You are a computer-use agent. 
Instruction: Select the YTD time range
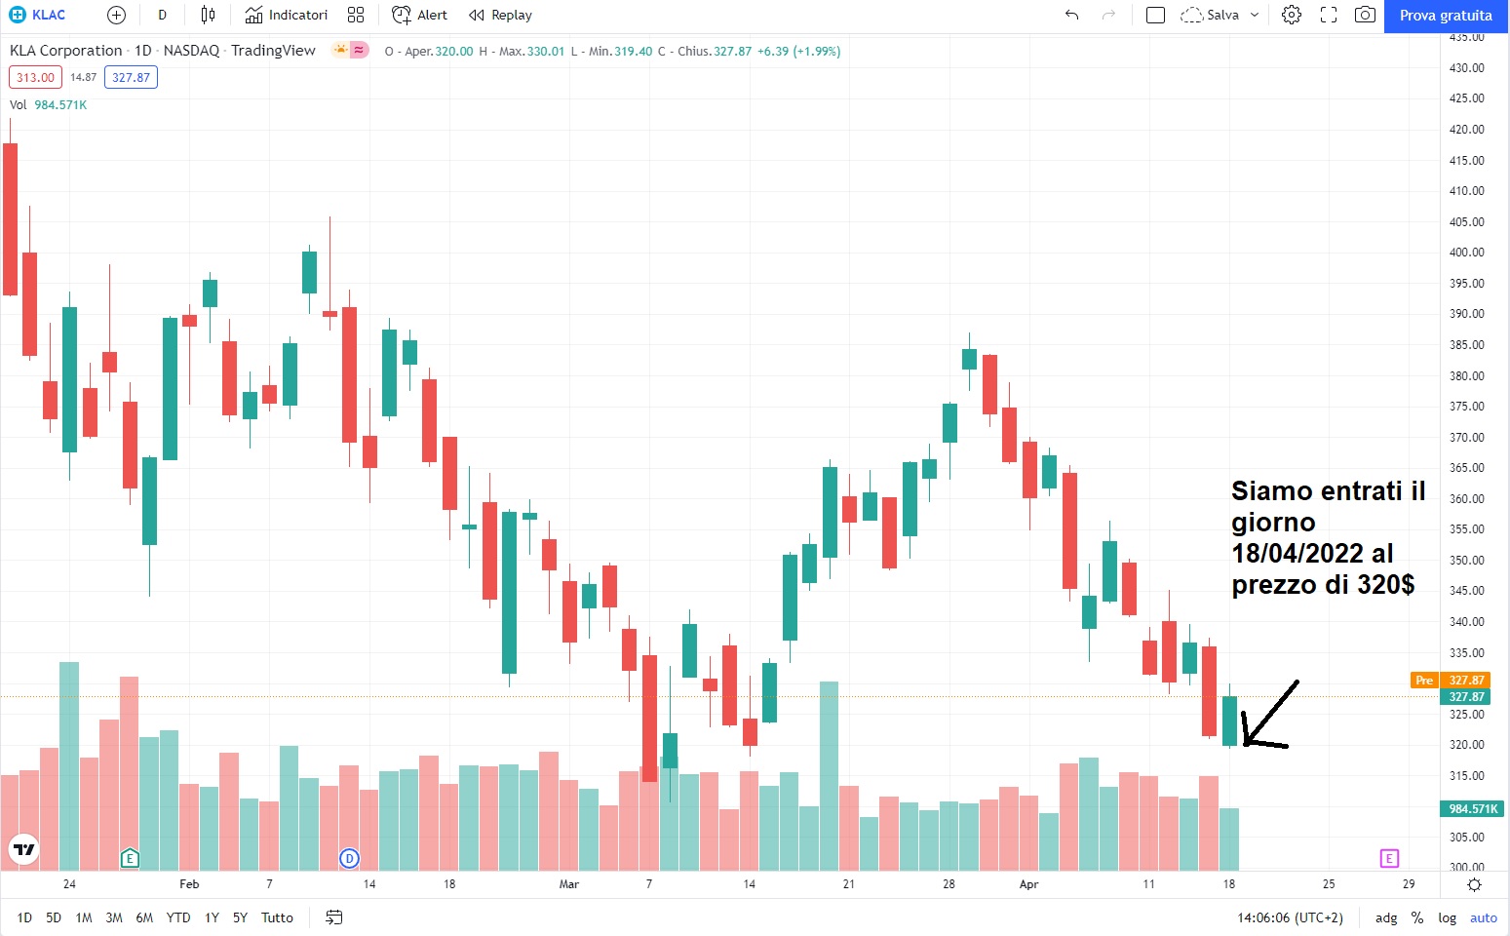click(178, 917)
